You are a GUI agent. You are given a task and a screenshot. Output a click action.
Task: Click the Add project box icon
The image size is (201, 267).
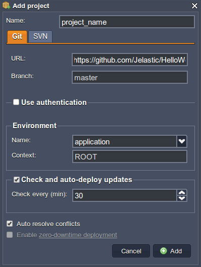(7, 5)
